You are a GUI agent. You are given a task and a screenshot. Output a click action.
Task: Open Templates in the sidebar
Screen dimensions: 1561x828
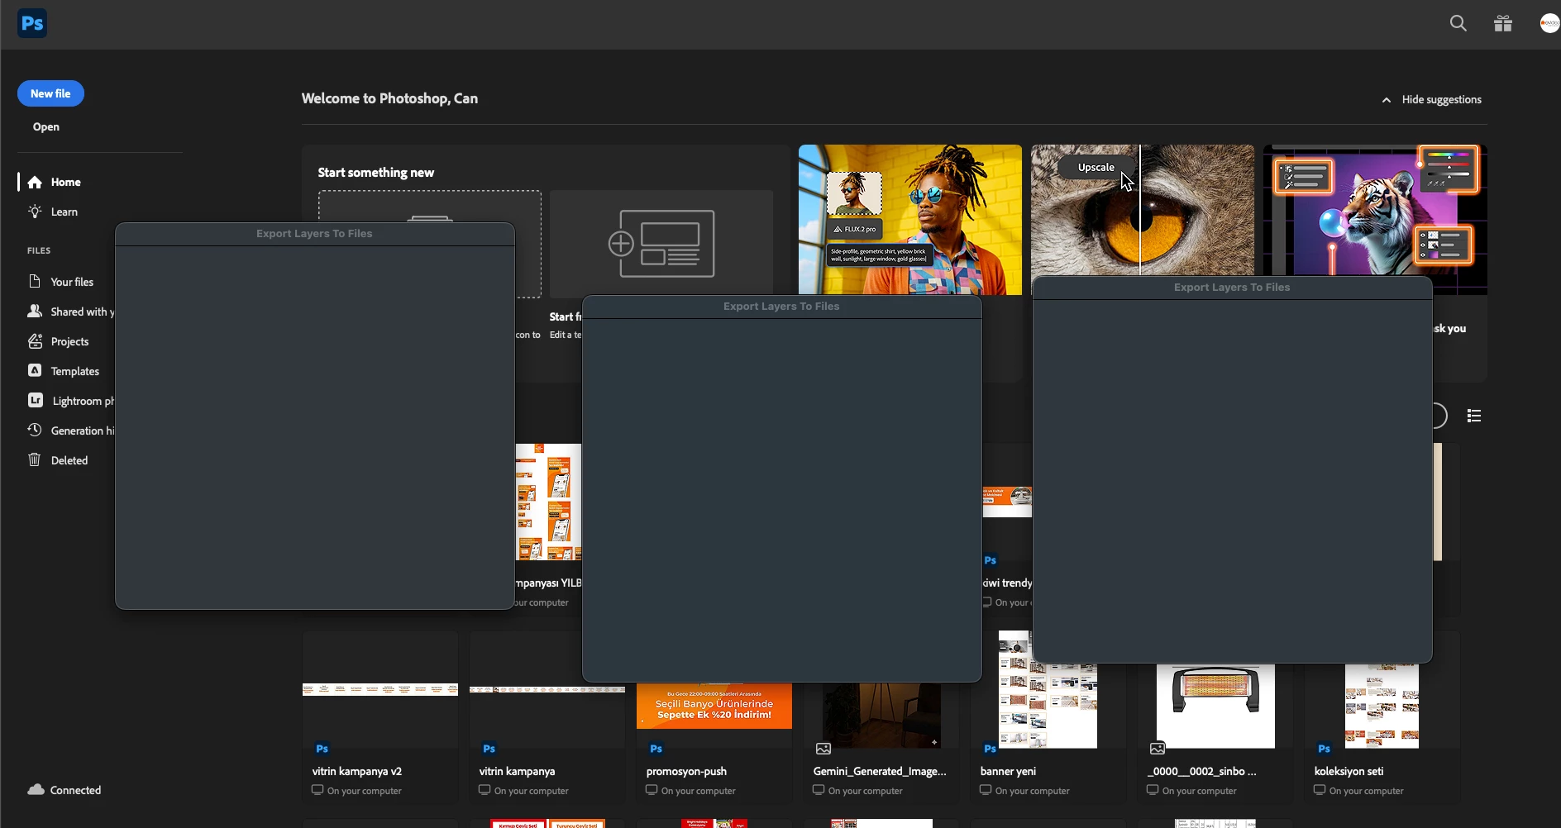(64, 371)
